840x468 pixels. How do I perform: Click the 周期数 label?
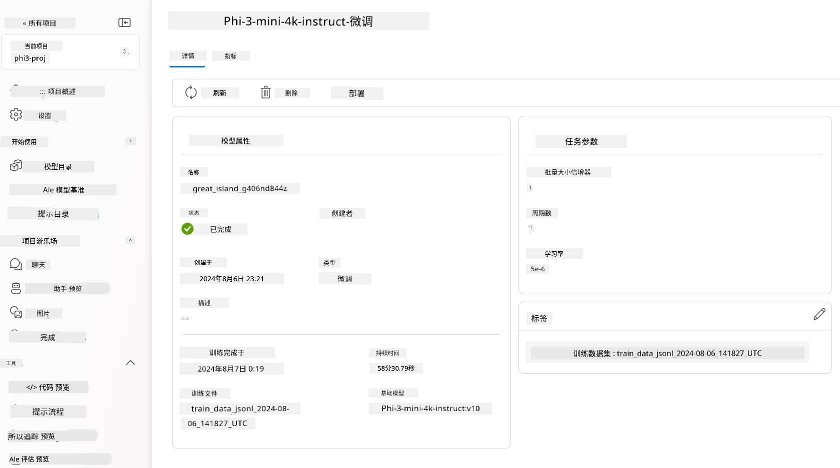(x=541, y=213)
